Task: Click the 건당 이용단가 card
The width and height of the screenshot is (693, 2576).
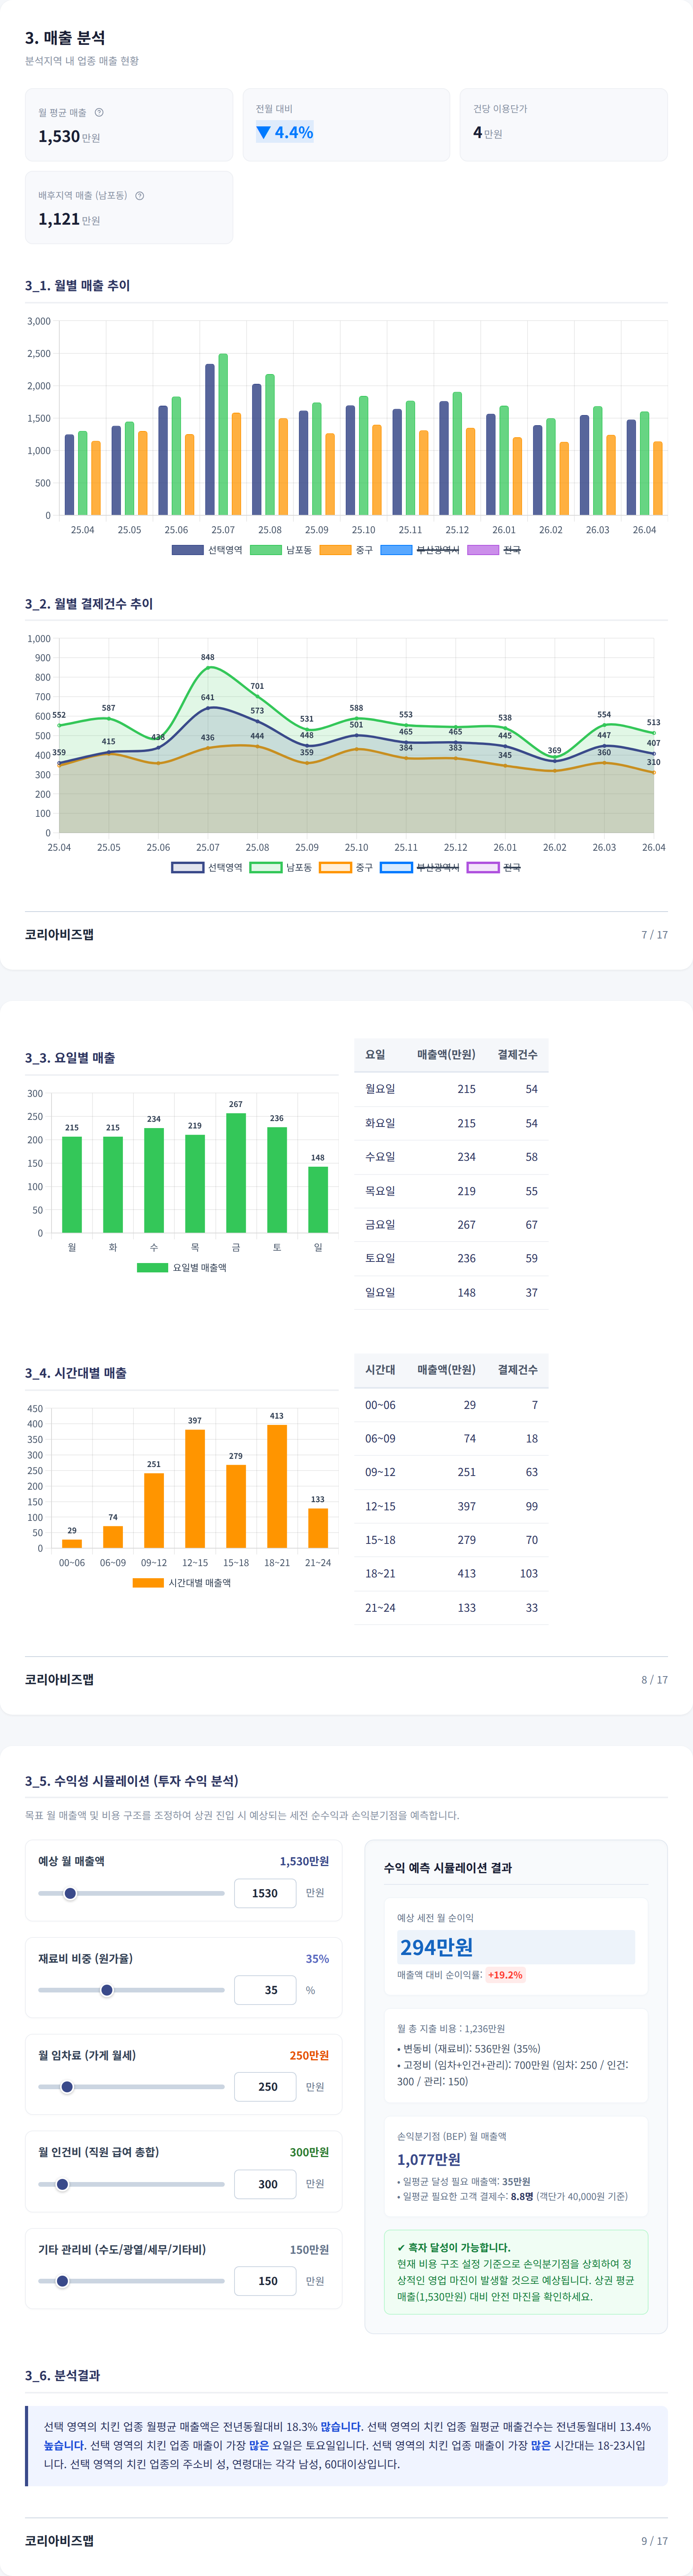Action: pyautogui.click(x=564, y=125)
